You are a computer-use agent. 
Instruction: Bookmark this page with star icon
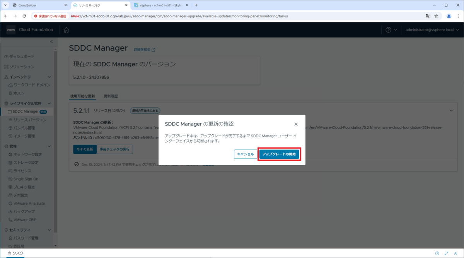[436, 16]
